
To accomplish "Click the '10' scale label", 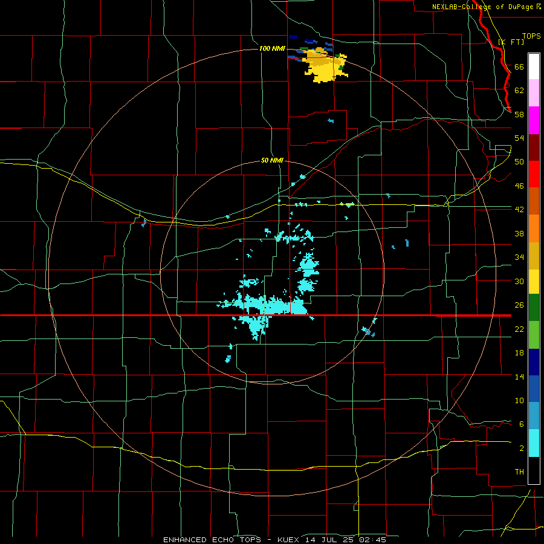I will tap(519, 401).
